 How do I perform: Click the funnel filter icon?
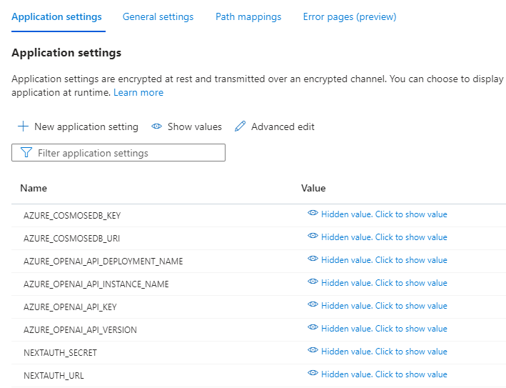click(26, 152)
